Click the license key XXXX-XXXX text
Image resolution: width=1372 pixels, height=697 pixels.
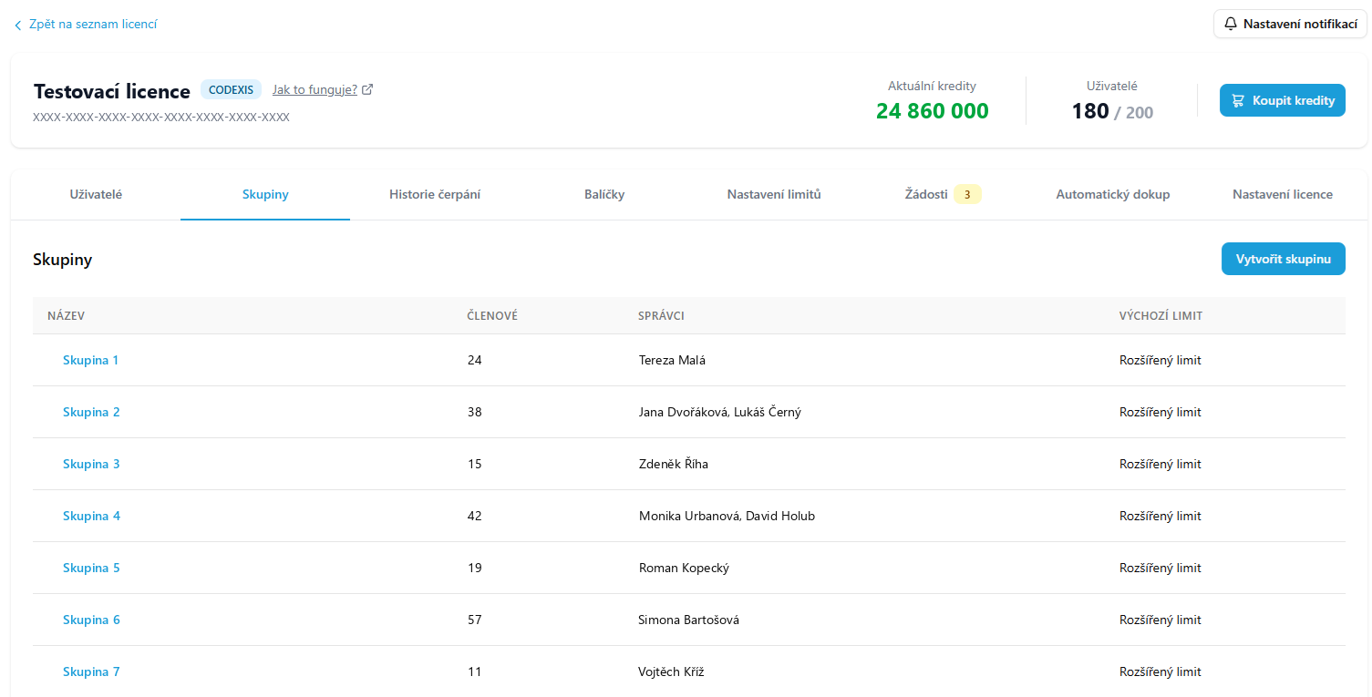[x=161, y=118]
